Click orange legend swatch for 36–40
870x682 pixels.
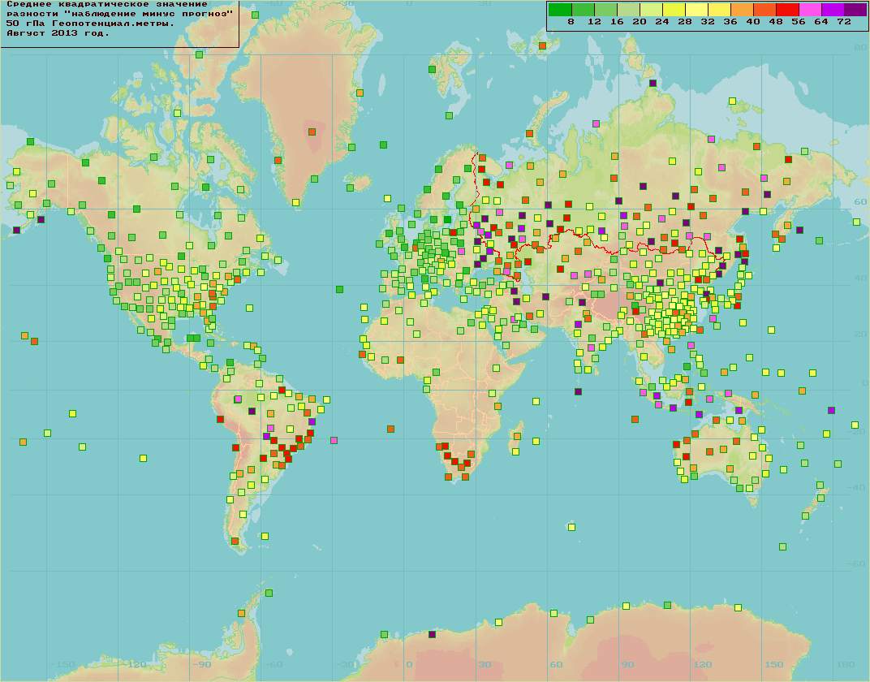click(742, 10)
